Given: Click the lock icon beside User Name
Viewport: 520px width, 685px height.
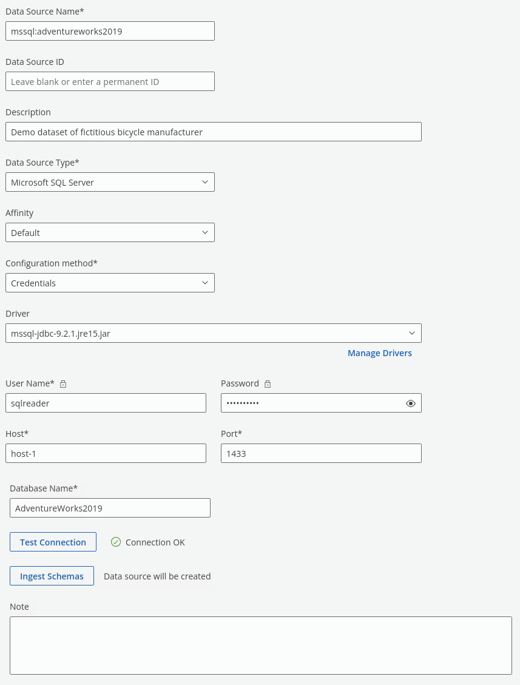Looking at the screenshot, I should [x=63, y=384].
